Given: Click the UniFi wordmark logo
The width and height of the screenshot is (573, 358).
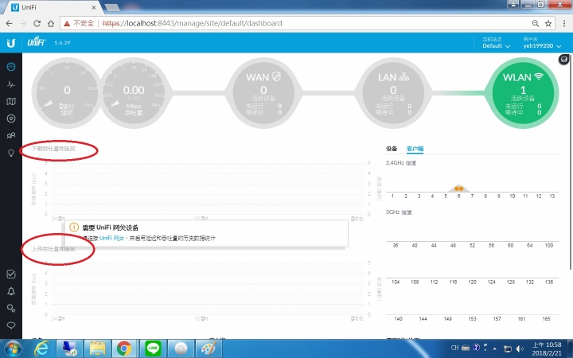Looking at the screenshot, I should click(x=36, y=42).
